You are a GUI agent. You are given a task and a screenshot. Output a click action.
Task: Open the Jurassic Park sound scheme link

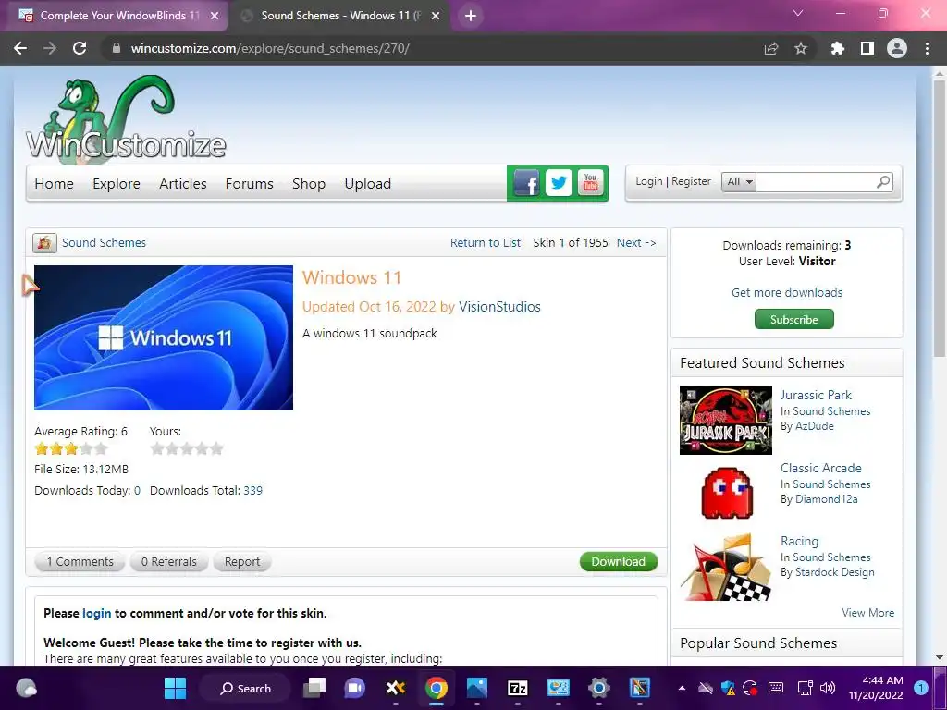(816, 395)
